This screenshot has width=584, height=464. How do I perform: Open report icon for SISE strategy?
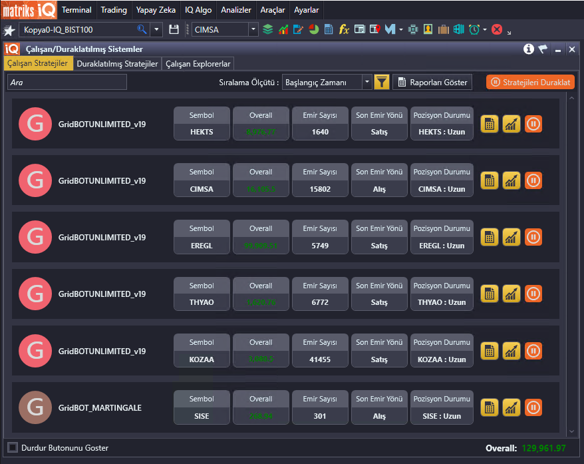click(x=490, y=407)
